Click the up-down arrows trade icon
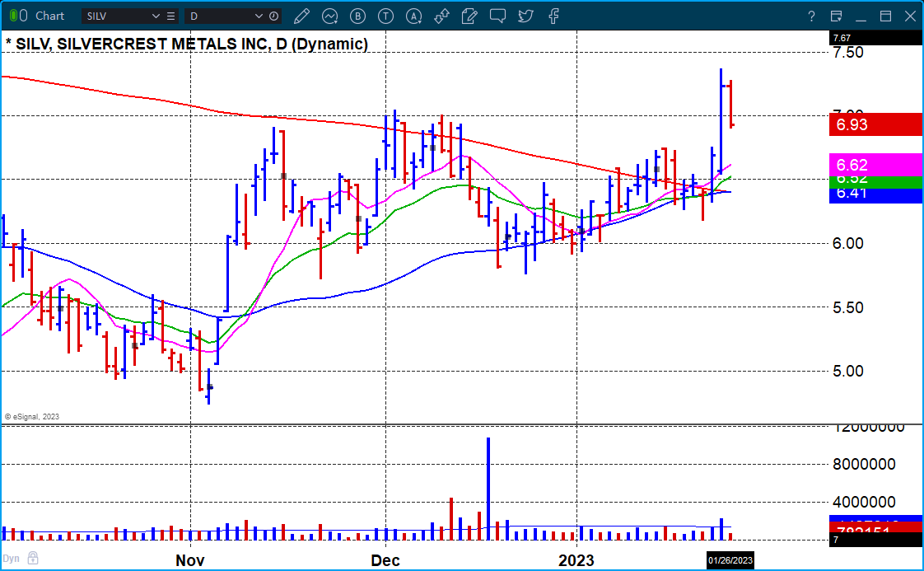 441,16
